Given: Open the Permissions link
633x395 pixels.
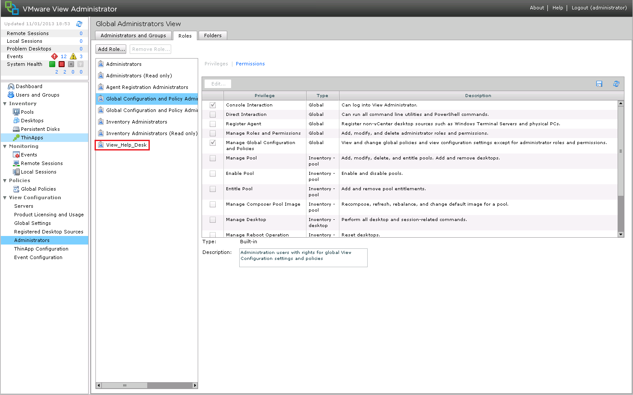Looking at the screenshot, I should (x=250, y=64).
